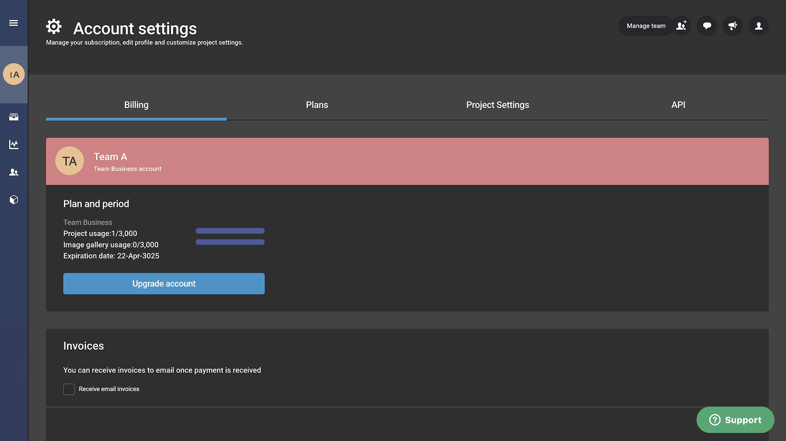Click the Account settings gear icon

coord(54,26)
